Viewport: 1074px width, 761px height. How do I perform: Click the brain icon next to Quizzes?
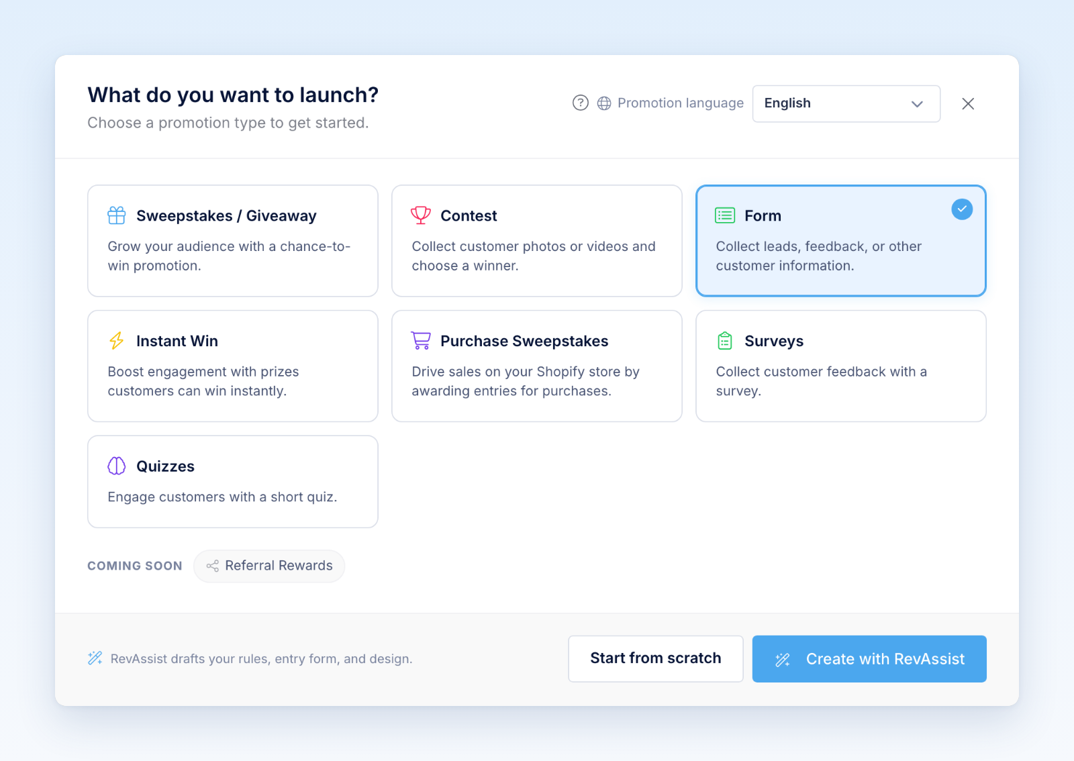117,466
